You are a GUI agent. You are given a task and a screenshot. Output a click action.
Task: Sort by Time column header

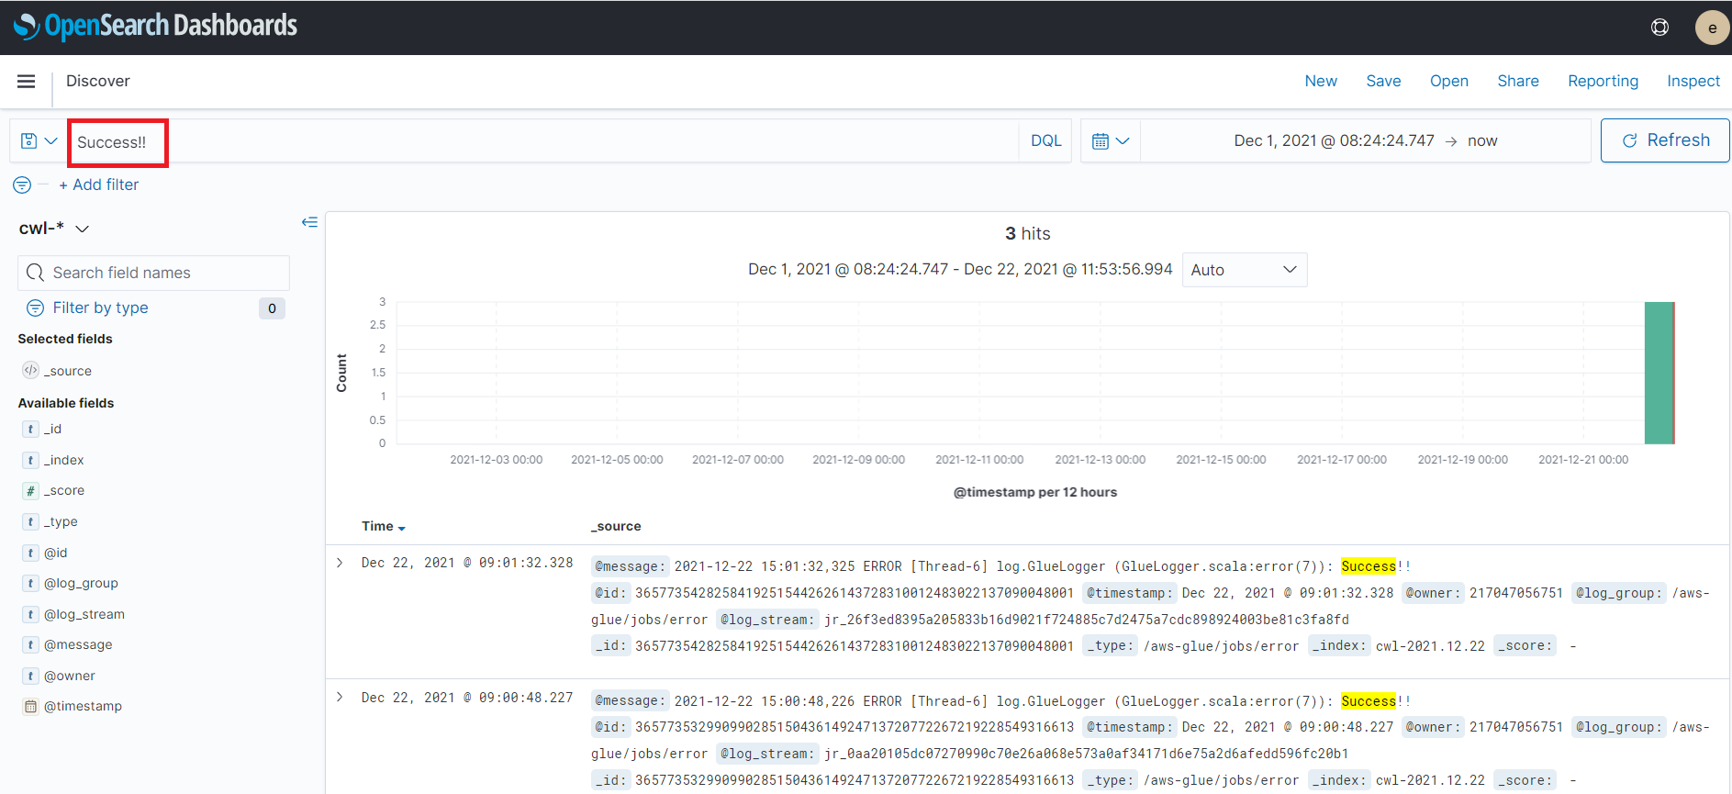pos(383,526)
